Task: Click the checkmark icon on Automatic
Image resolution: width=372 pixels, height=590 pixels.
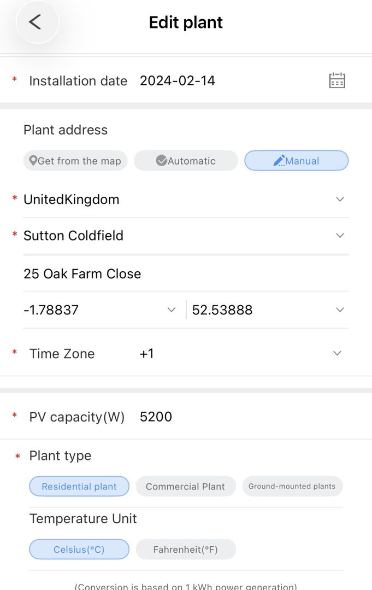Action: coord(162,161)
